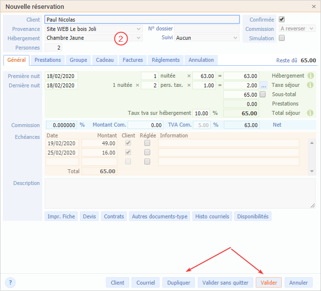This screenshot has height=291, width=321.
Task: Click the info icon beside Total séjour
Action: pyautogui.click(x=310, y=113)
